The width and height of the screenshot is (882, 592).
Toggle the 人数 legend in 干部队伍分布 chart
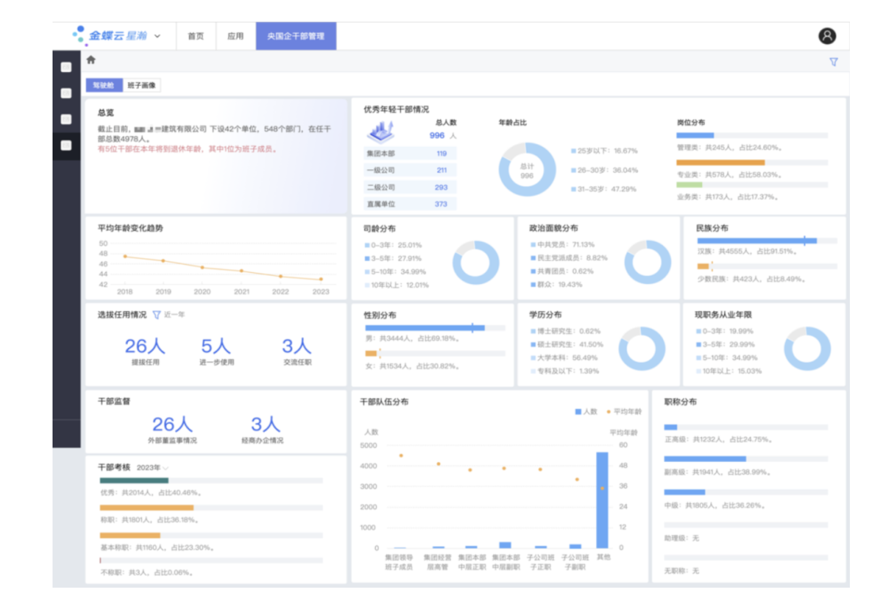coord(586,411)
